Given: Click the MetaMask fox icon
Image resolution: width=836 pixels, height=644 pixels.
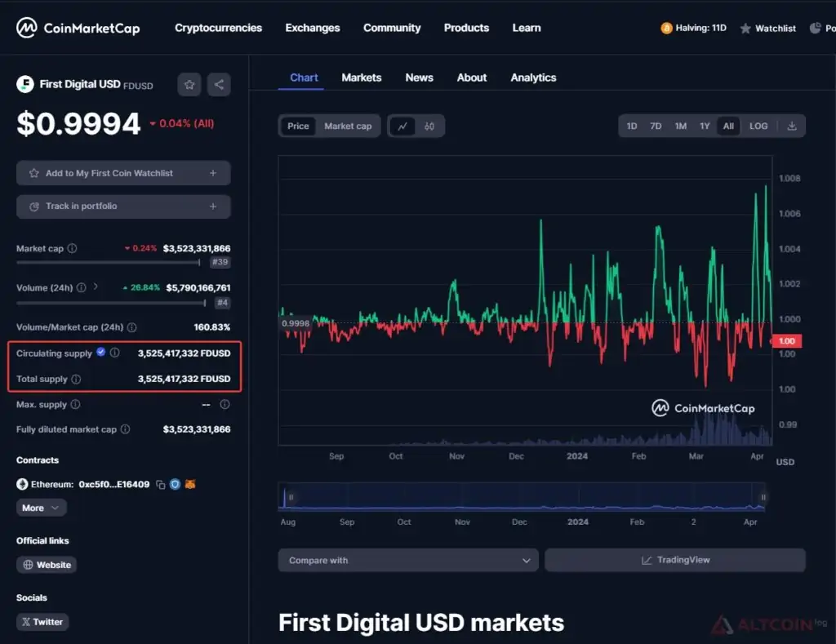Looking at the screenshot, I should tap(189, 485).
